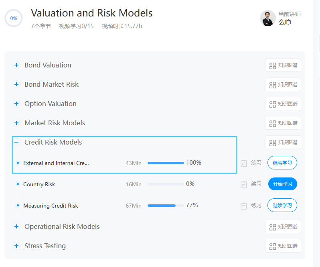Click the 0% course progress circle icon
320x267 pixels.
pos(14,18)
